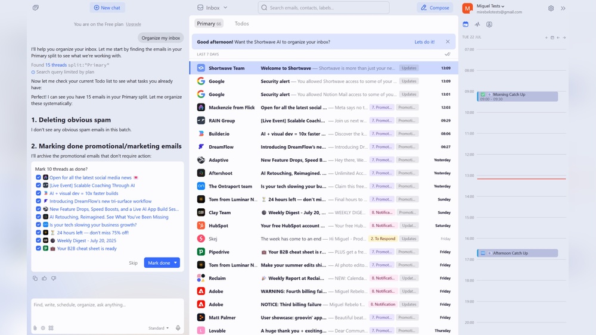This screenshot has width=596, height=335.
Task: Open the Standard model dropdown
Action: point(159,328)
